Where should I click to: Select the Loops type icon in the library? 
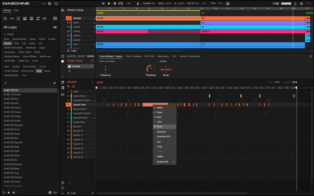[38, 19]
